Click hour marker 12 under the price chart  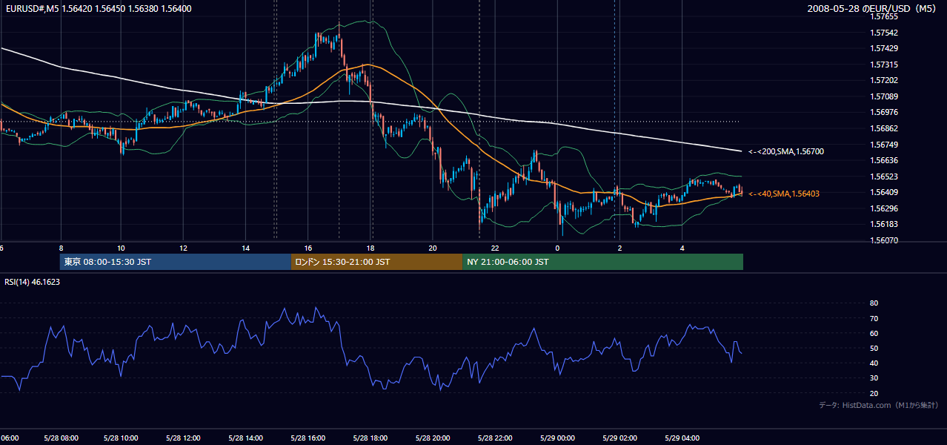pos(185,248)
